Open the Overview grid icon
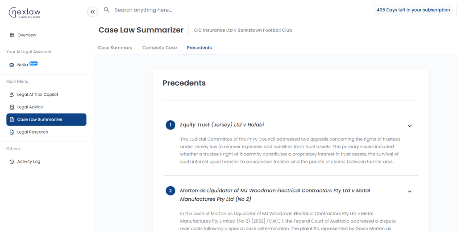Viewport: 457px width, 232px height. (x=12, y=35)
